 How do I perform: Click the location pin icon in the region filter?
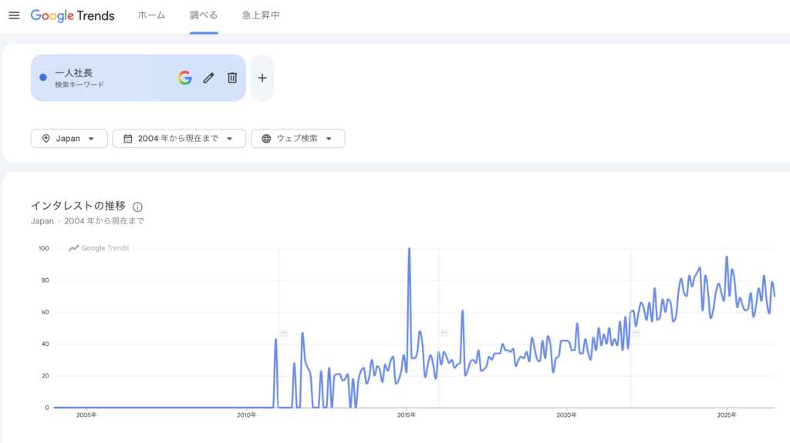pos(46,139)
